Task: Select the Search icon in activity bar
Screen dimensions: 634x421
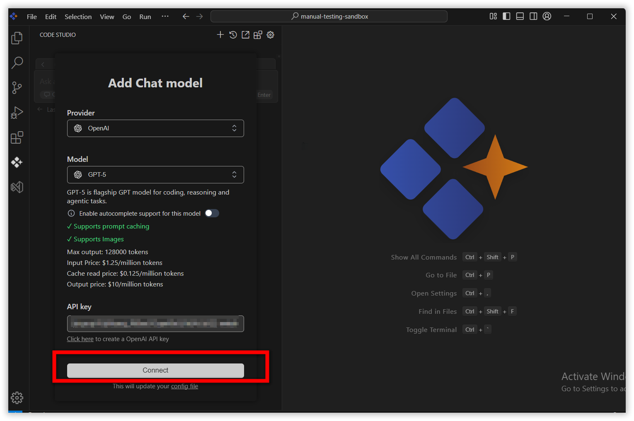Action: point(17,63)
